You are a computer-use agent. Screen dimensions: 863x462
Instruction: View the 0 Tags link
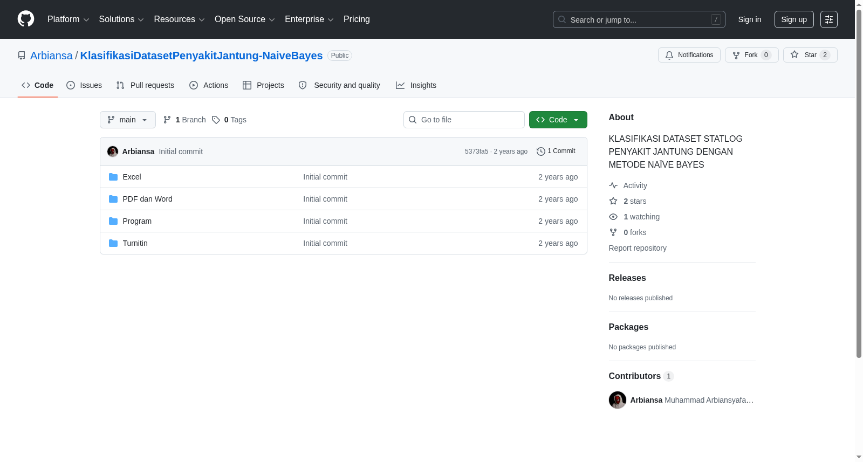pos(229,120)
